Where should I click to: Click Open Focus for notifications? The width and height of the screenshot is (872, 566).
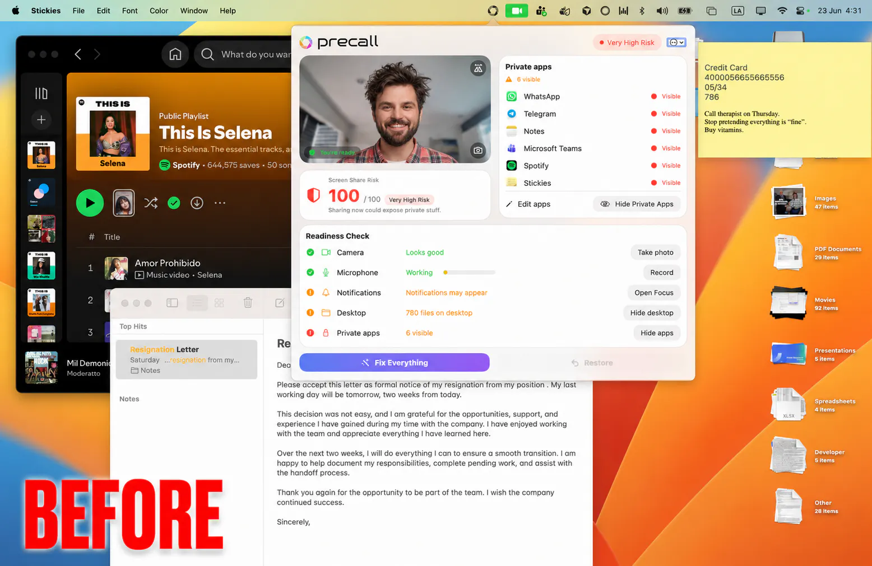tap(654, 293)
